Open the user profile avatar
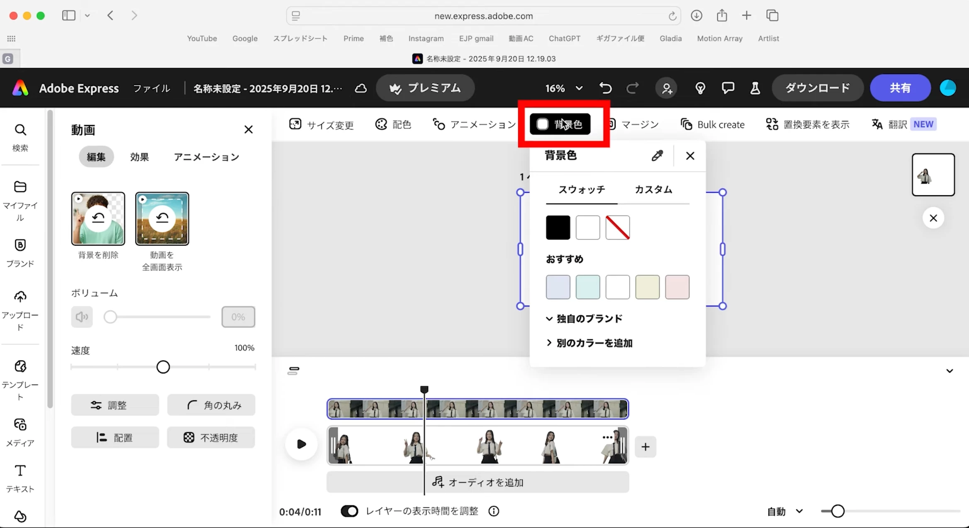Screen dimensions: 969x528 (x=948, y=88)
